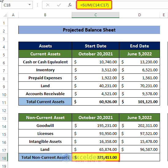Click the 16,358.00 cell
Viewport: 168px width, 168px height.
tap(95, 141)
